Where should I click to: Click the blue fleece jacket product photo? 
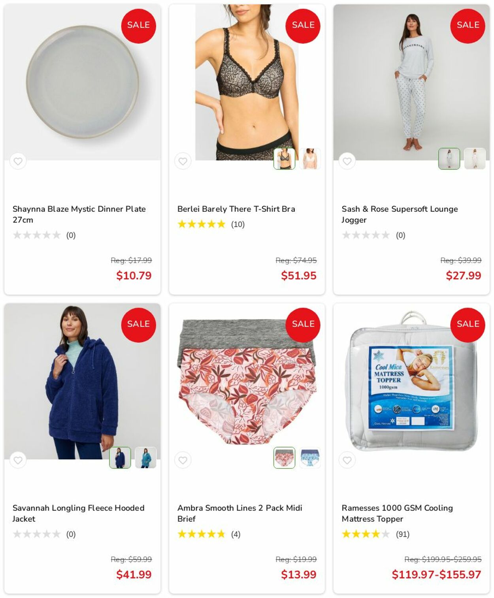tap(82, 382)
